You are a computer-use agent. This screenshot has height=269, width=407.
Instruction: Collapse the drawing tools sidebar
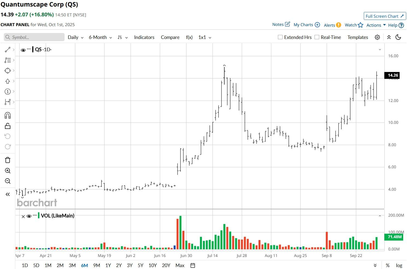click(8, 194)
